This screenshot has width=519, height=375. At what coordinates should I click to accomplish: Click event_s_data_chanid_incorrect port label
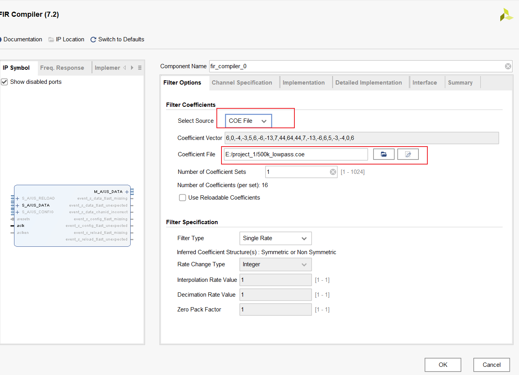click(98, 212)
